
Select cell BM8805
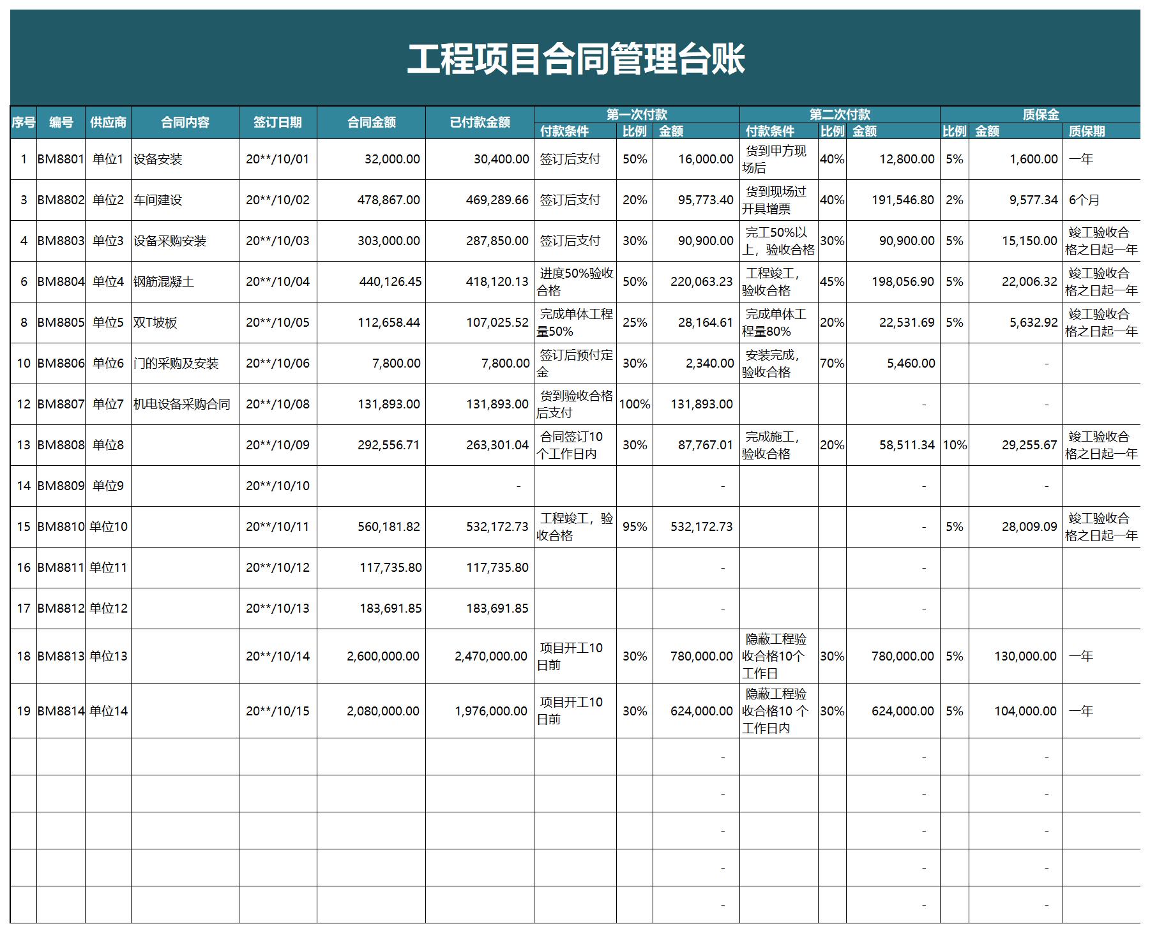coord(61,322)
